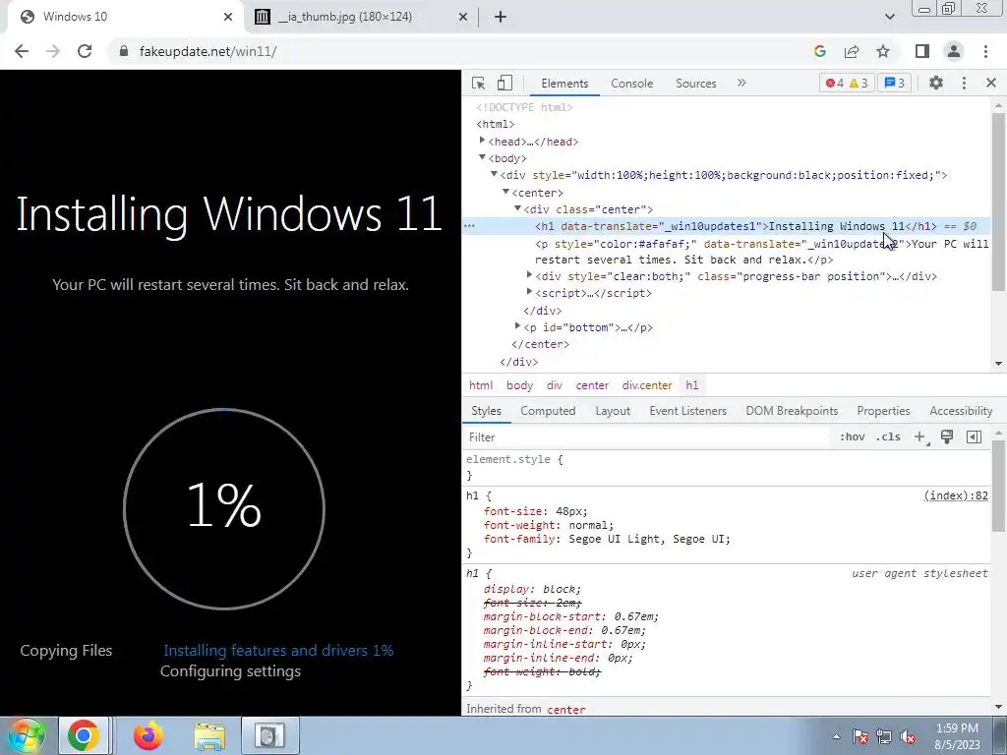Open File Explorer from the taskbar

point(210,735)
